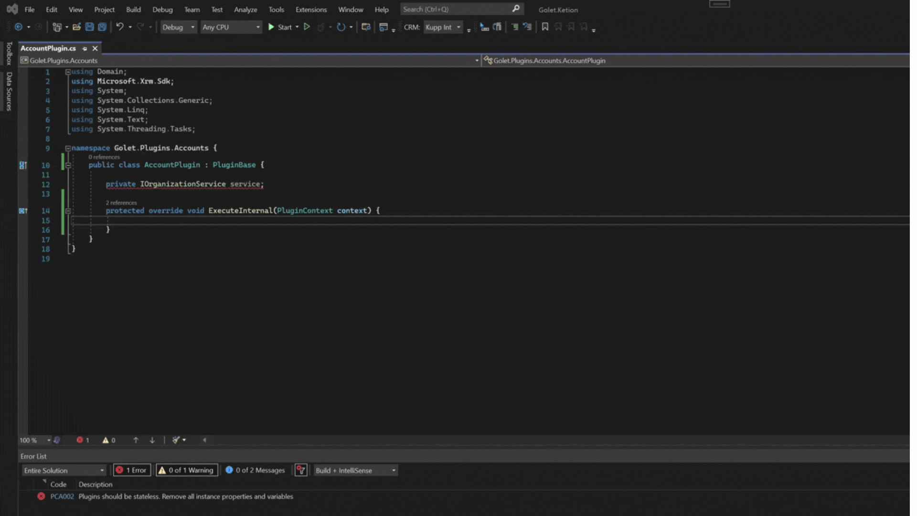Collapse the AccountPlugin class body
917x516 pixels.
pos(68,165)
